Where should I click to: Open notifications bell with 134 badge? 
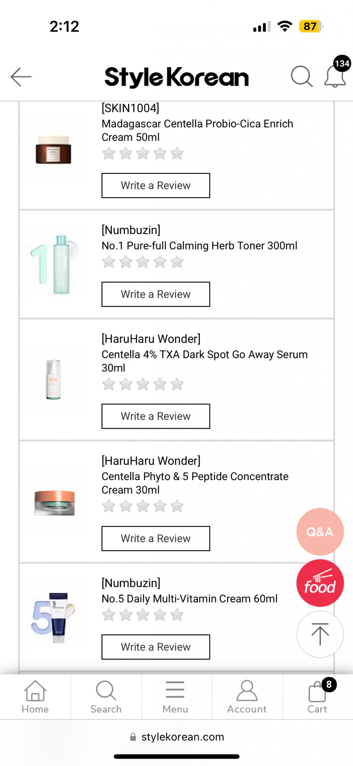[x=335, y=76]
